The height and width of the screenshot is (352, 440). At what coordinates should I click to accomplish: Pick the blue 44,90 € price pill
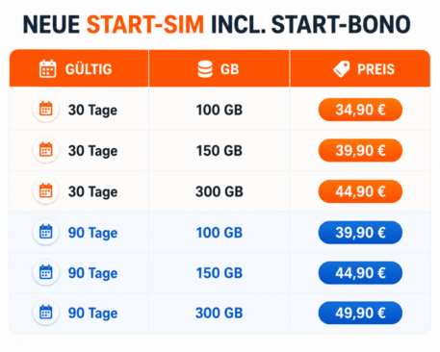tap(360, 273)
